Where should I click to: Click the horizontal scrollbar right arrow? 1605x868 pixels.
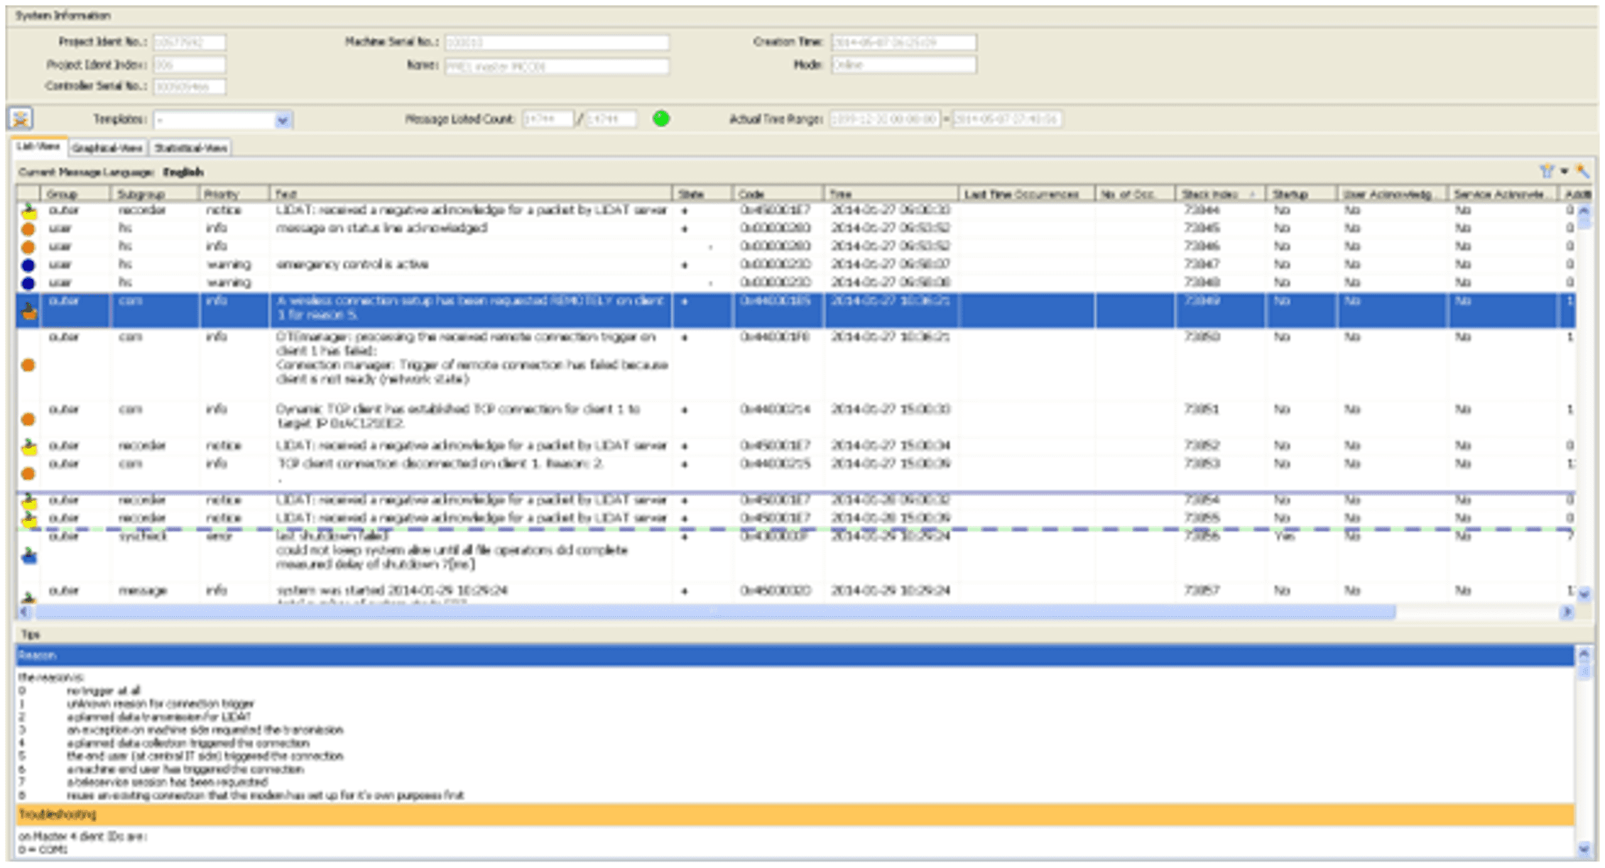1567,612
